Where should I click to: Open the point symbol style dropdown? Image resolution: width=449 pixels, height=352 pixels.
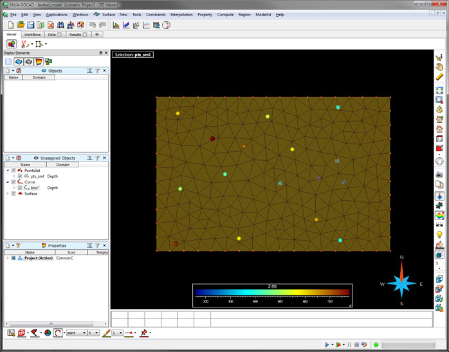click(76, 333)
